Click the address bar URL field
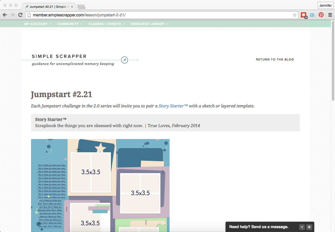335x232 pixels. [161, 15]
